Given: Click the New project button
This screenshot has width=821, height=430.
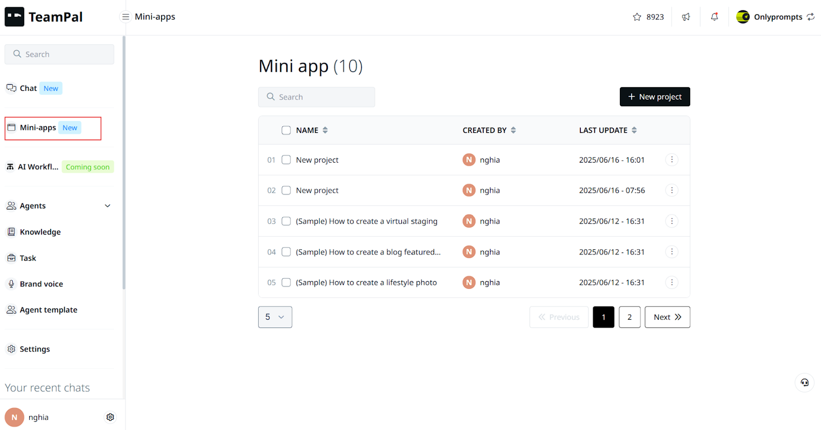Looking at the screenshot, I should click(x=655, y=96).
